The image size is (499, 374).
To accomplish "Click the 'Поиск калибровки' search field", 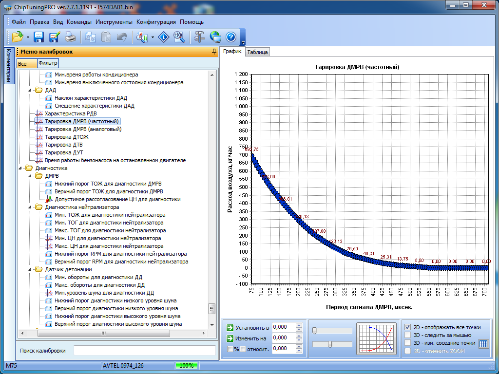I will (144, 350).
